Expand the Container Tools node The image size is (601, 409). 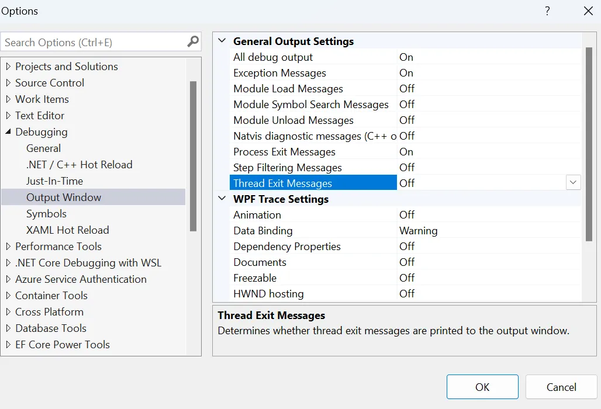tap(8, 296)
